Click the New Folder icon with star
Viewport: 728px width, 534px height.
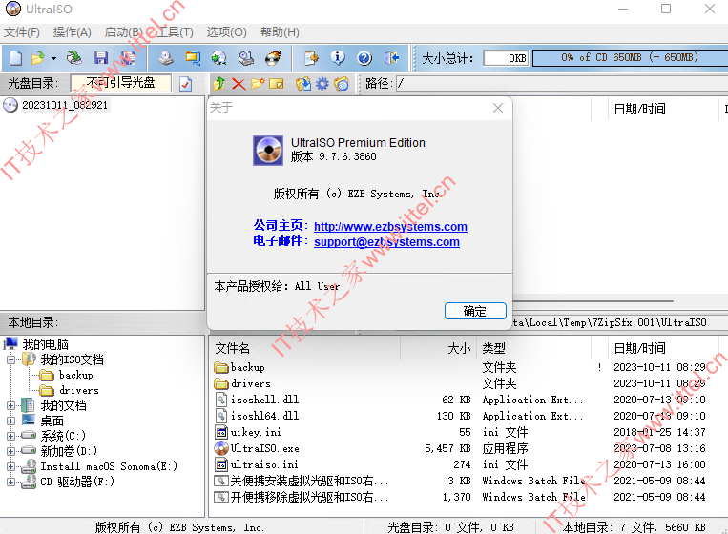click(x=258, y=84)
